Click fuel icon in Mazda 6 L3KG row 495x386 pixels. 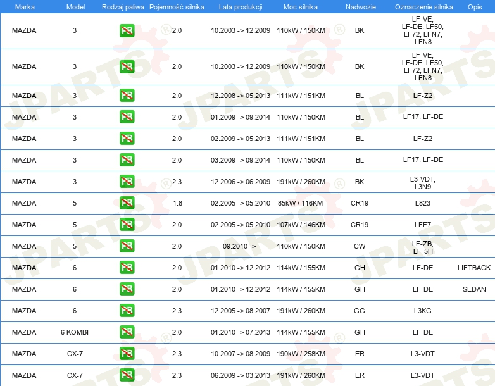coord(127,311)
